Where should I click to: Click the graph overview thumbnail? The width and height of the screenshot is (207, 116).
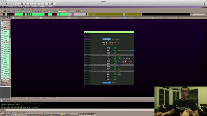(x=5, y=92)
